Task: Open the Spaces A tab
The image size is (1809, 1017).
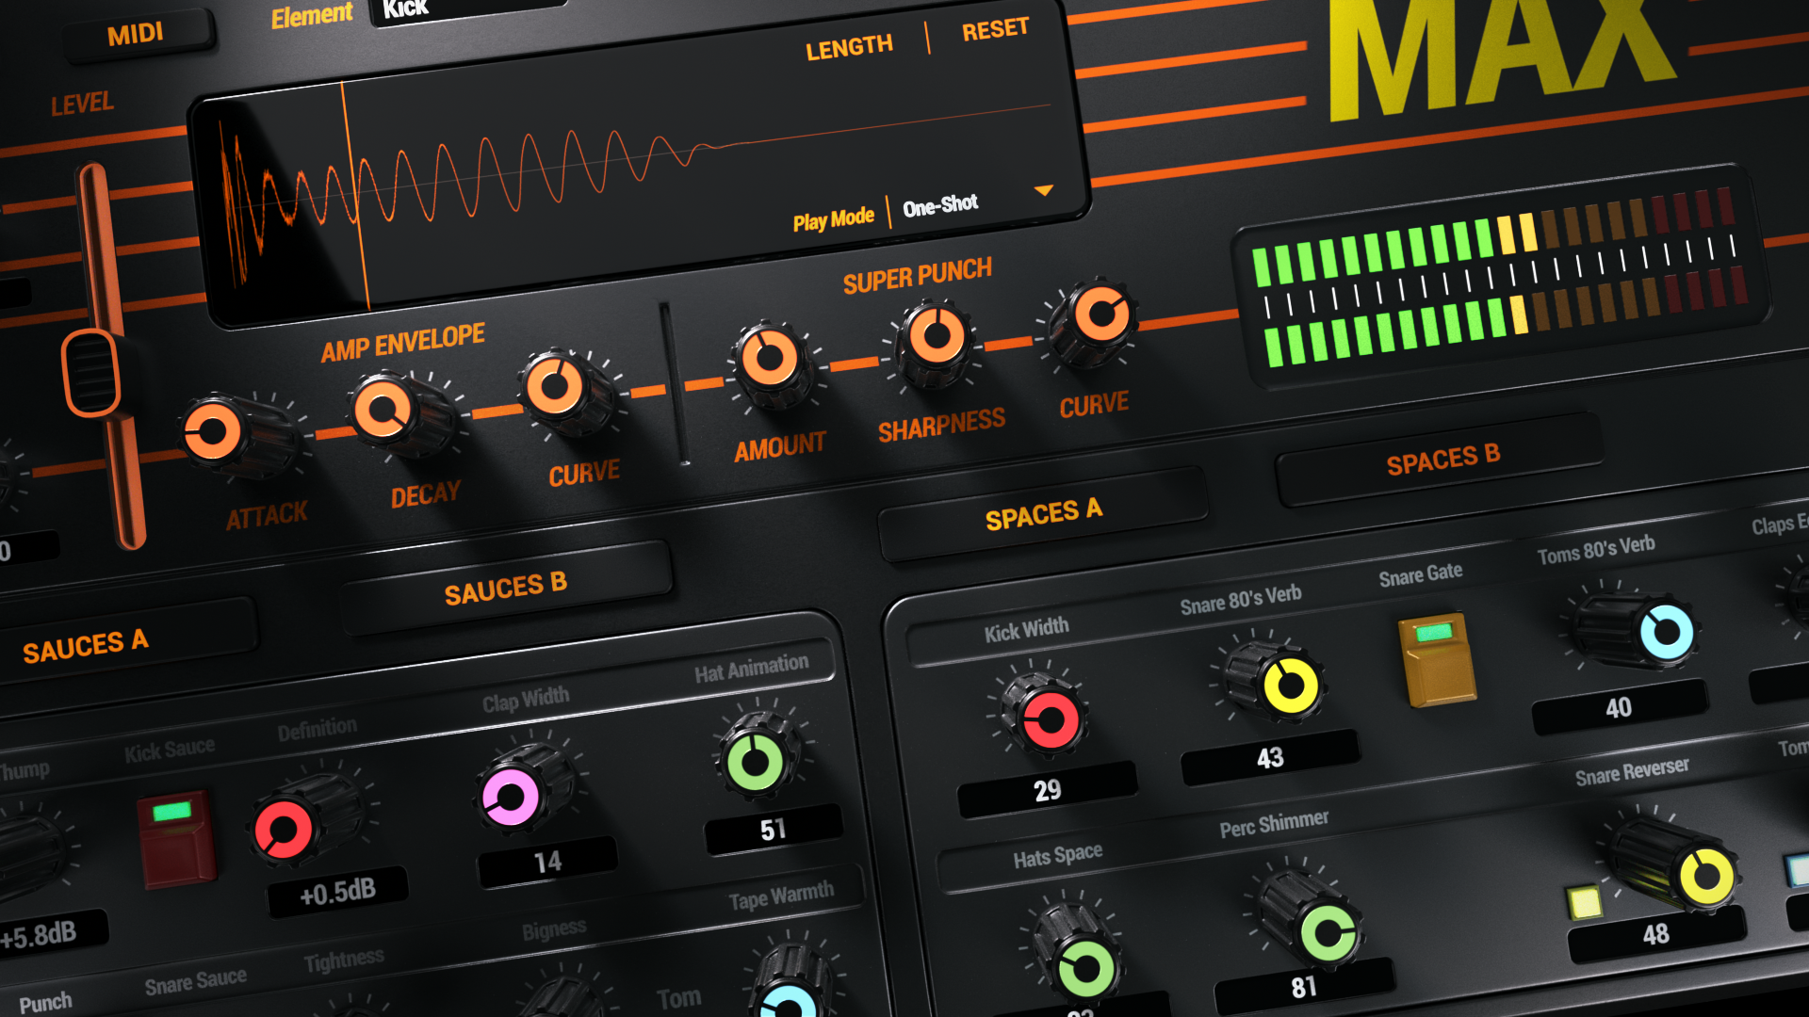Action: point(1043,514)
